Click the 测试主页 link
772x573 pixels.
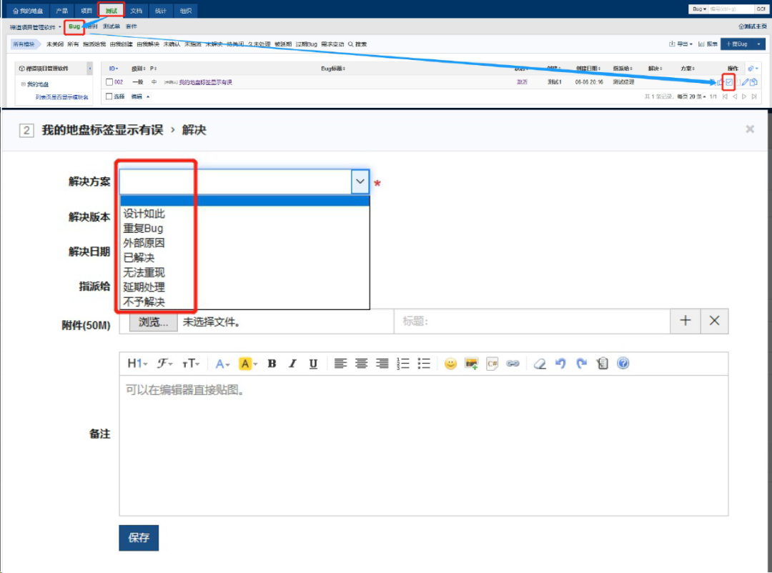[x=752, y=26]
